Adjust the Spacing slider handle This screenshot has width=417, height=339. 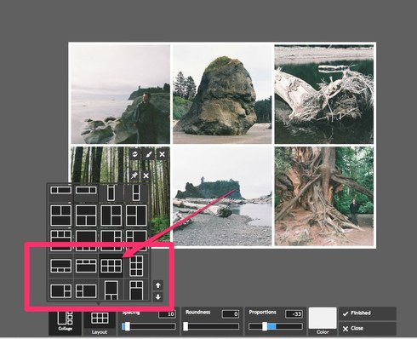click(x=127, y=326)
